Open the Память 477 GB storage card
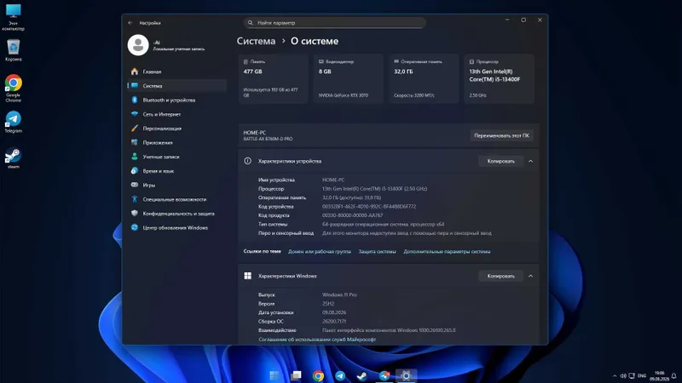This screenshot has width=682, height=383. (x=273, y=78)
